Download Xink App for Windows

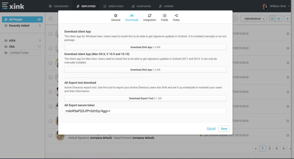pyautogui.click(x=145, y=47)
